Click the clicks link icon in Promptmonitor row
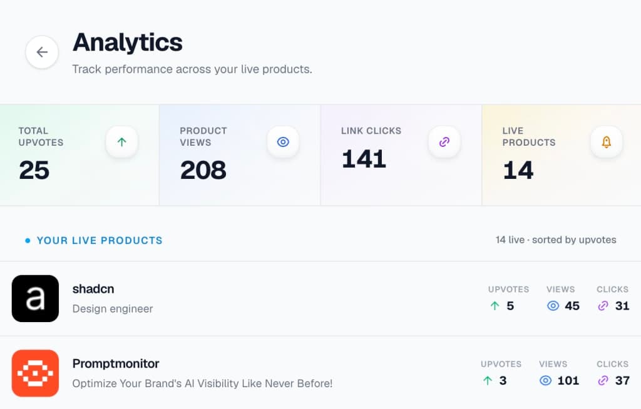The width and height of the screenshot is (641, 409). (x=603, y=380)
